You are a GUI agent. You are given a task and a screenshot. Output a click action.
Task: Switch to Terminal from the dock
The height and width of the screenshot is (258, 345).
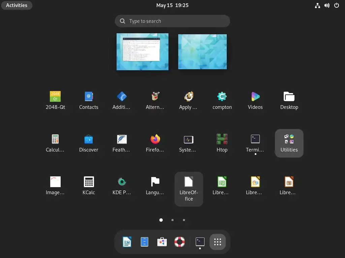(200, 242)
